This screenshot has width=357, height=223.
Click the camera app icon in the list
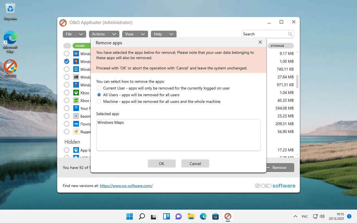tap(76, 54)
